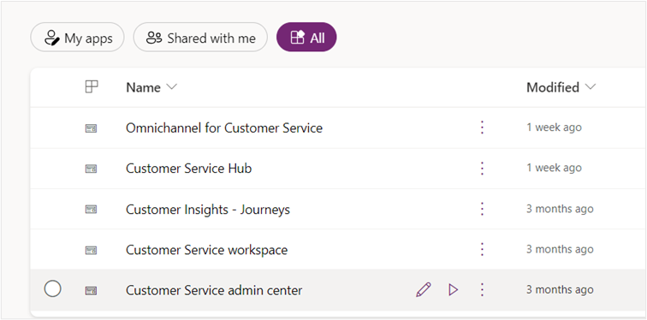The image size is (647, 320).
Task: Play the Customer Service admin center app
Action: tap(453, 290)
